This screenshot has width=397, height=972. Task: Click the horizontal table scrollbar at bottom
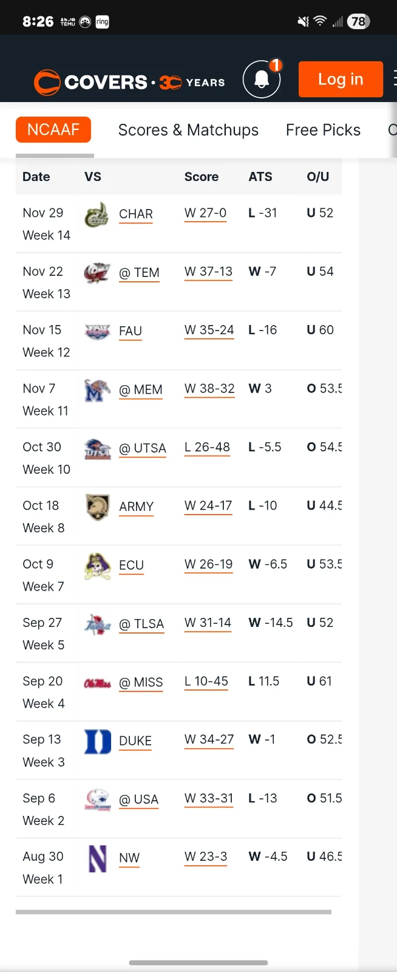[x=174, y=912]
